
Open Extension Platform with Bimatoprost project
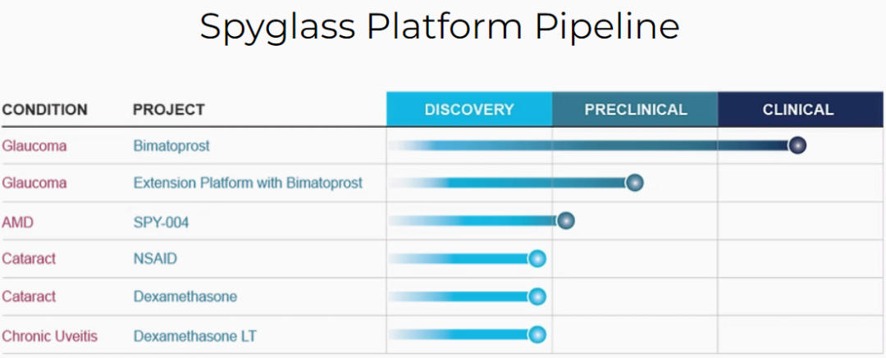click(248, 184)
